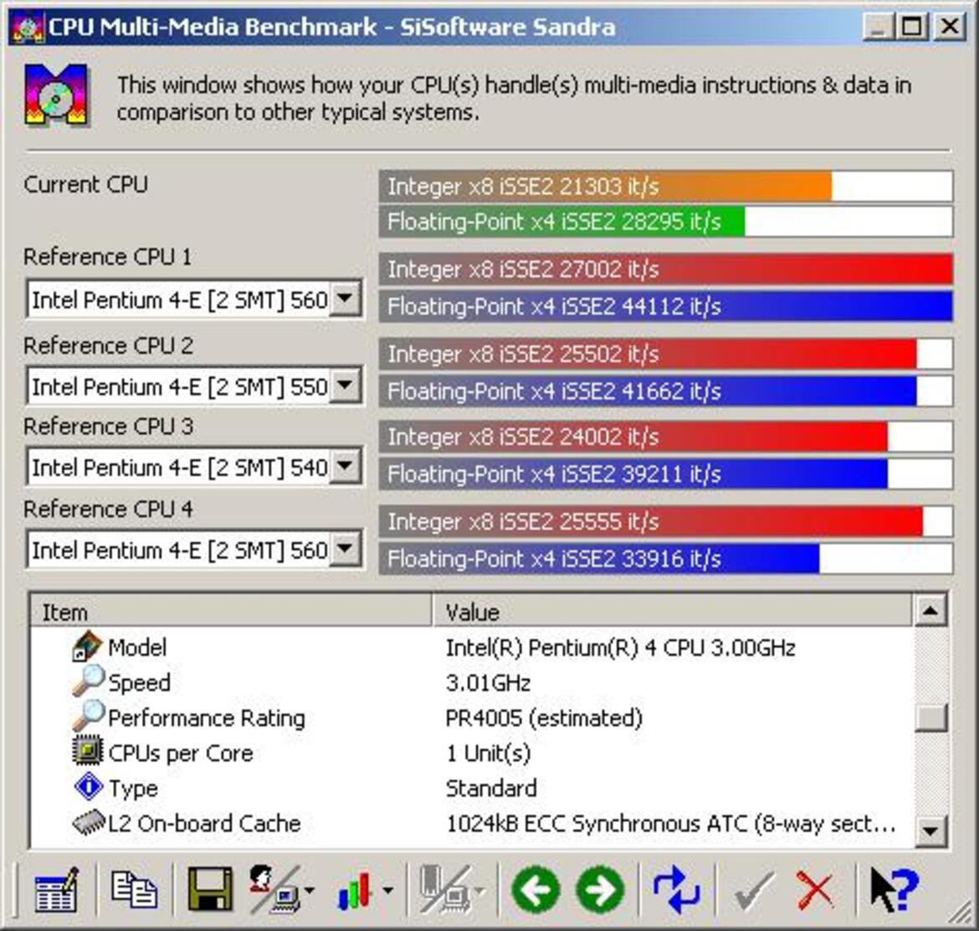Save results with floppy disk icon

[x=210, y=889]
